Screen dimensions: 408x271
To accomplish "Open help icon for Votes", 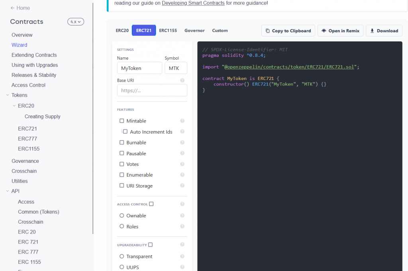I will click(182, 164).
